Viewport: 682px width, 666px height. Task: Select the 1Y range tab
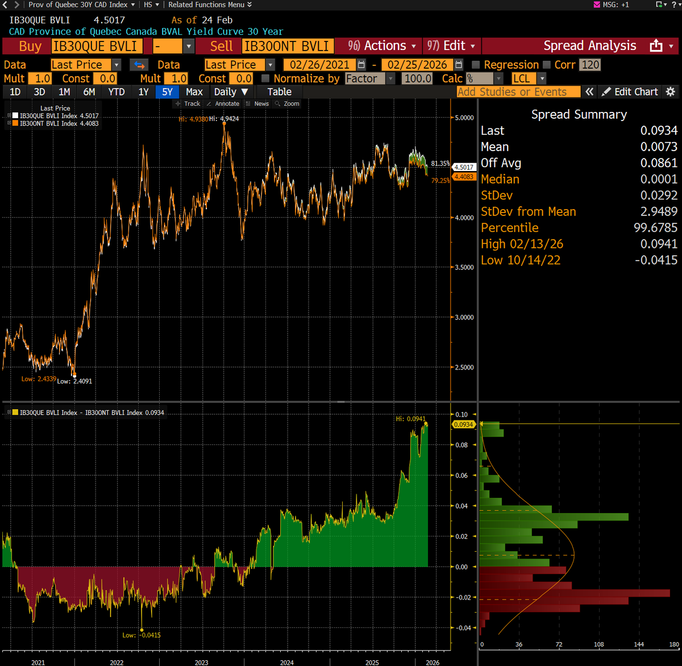(x=143, y=92)
